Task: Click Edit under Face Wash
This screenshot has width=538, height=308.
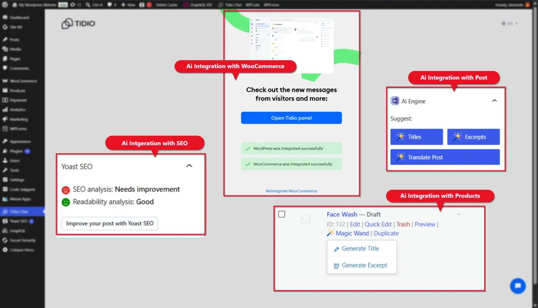Action: [355, 224]
